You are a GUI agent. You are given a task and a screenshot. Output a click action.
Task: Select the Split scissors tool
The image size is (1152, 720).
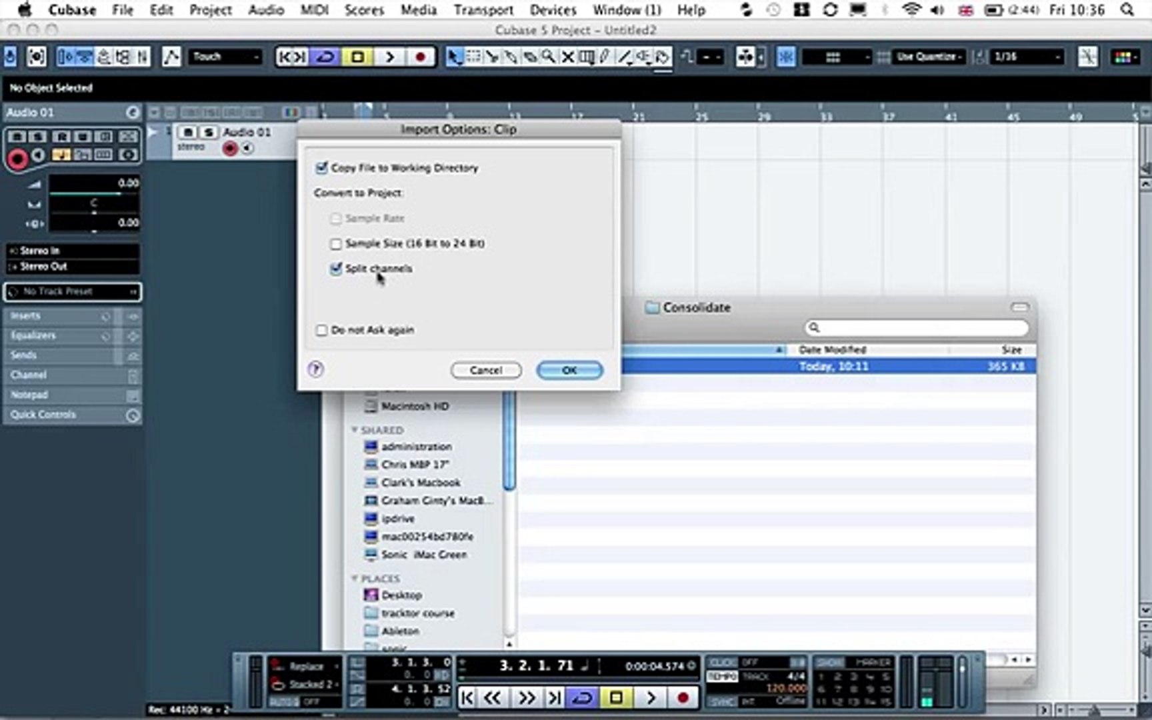coord(492,57)
